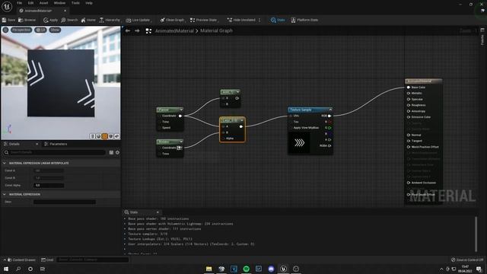Click the Const A value field
Viewport: 487px width, 274px height.
click(x=49, y=170)
